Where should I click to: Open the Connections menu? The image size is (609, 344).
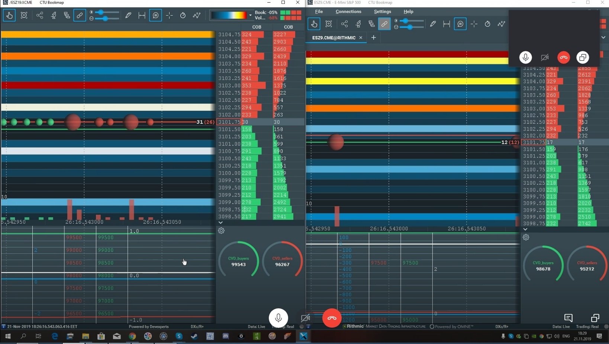click(348, 12)
